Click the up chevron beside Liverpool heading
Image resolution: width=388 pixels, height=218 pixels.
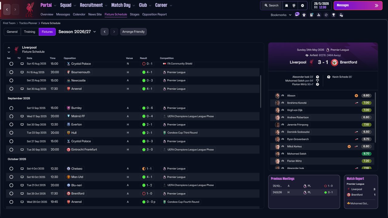point(9,48)
